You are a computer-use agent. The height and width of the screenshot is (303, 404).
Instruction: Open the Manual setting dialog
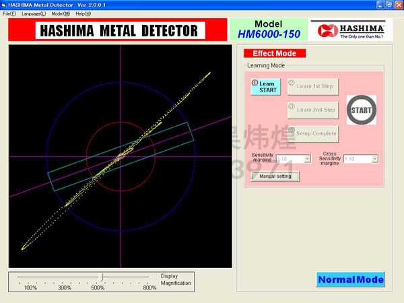coord(275,176)
